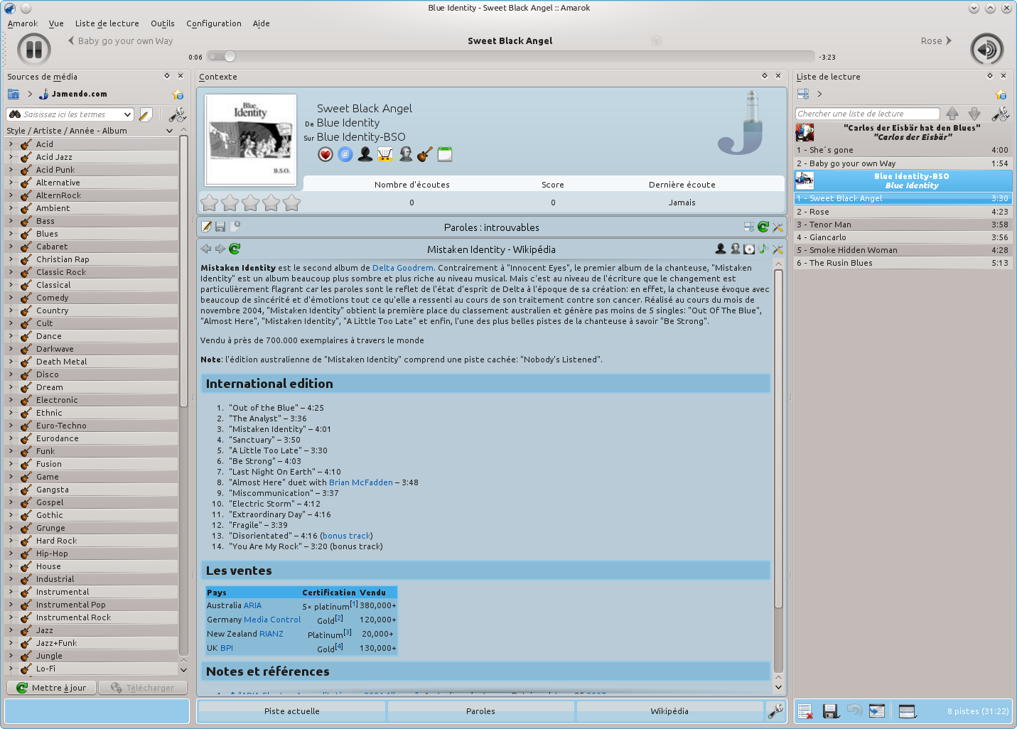
Task: Click the artist silhouette icon under track info
Action: click(x=365, y=154)
